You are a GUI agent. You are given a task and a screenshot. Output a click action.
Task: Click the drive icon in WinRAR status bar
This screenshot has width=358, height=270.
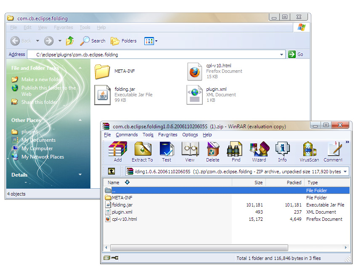(x=106, y=258)
